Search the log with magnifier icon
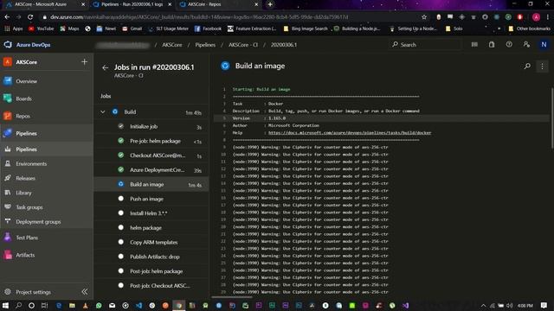 pyautogui.click(x=527, y=66)
